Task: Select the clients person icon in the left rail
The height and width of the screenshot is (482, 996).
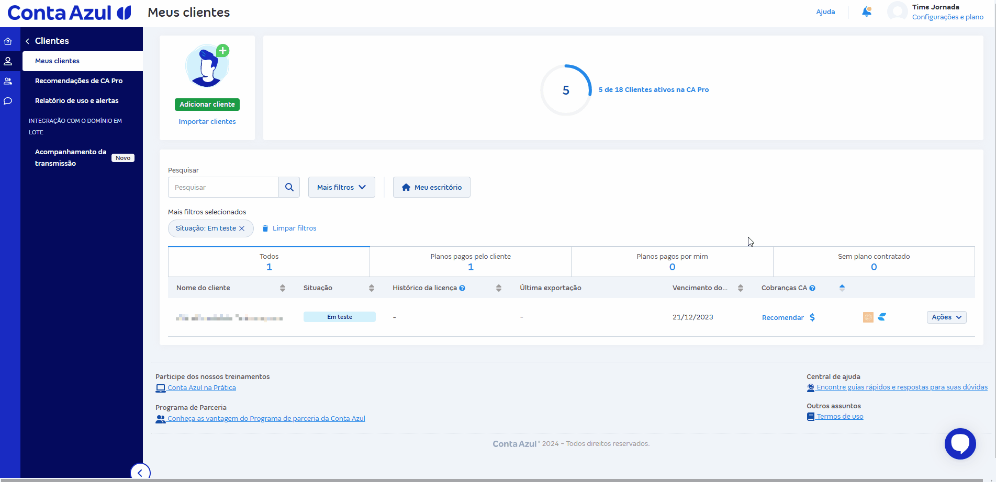Action: pos(8,61)
